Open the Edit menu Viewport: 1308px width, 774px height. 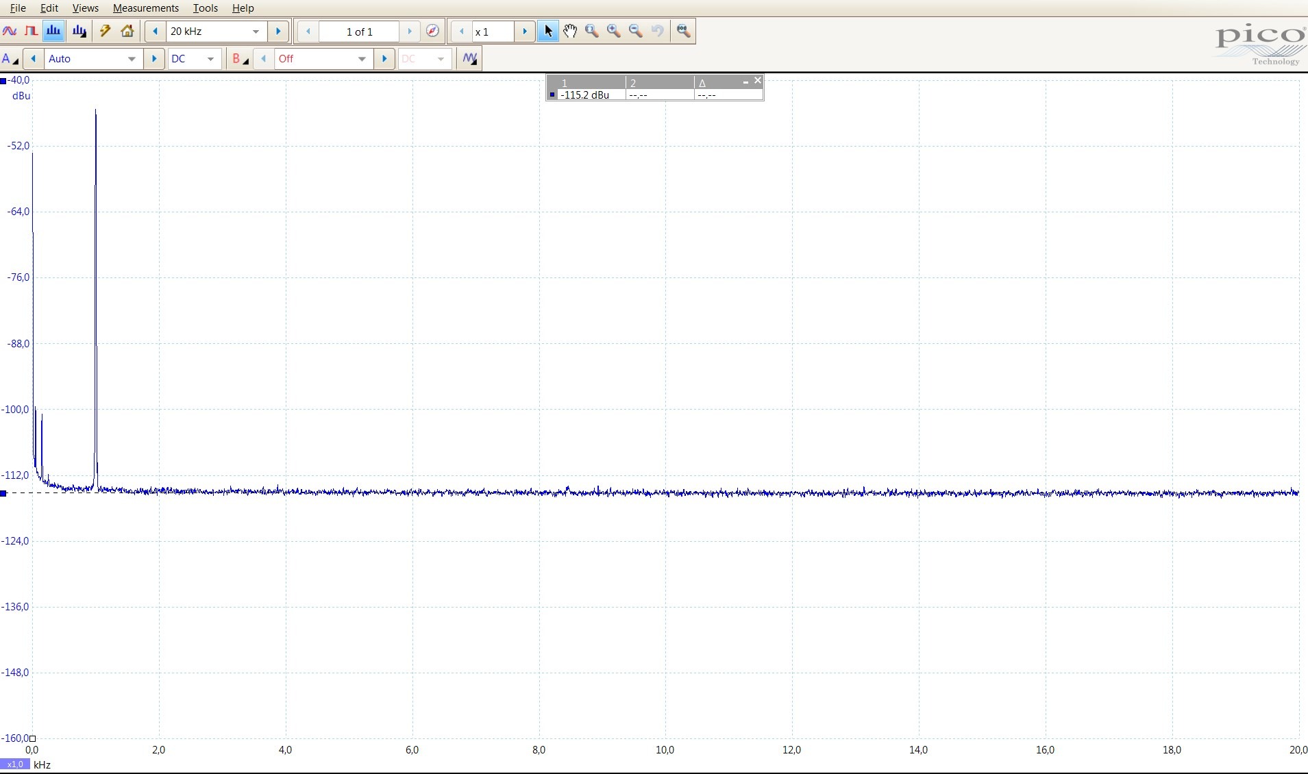click(x=49, y=8)
